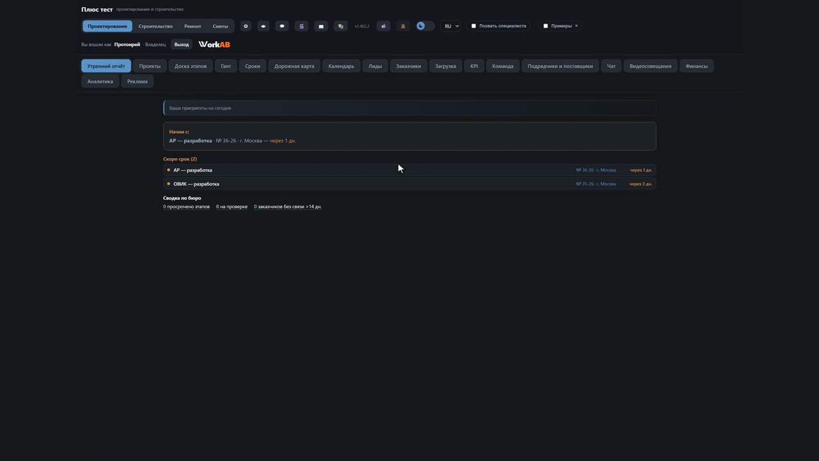Go to the Видеосовещания tab
The height and width of the screenshot is (461, 819).
click(x=651, y=66)
